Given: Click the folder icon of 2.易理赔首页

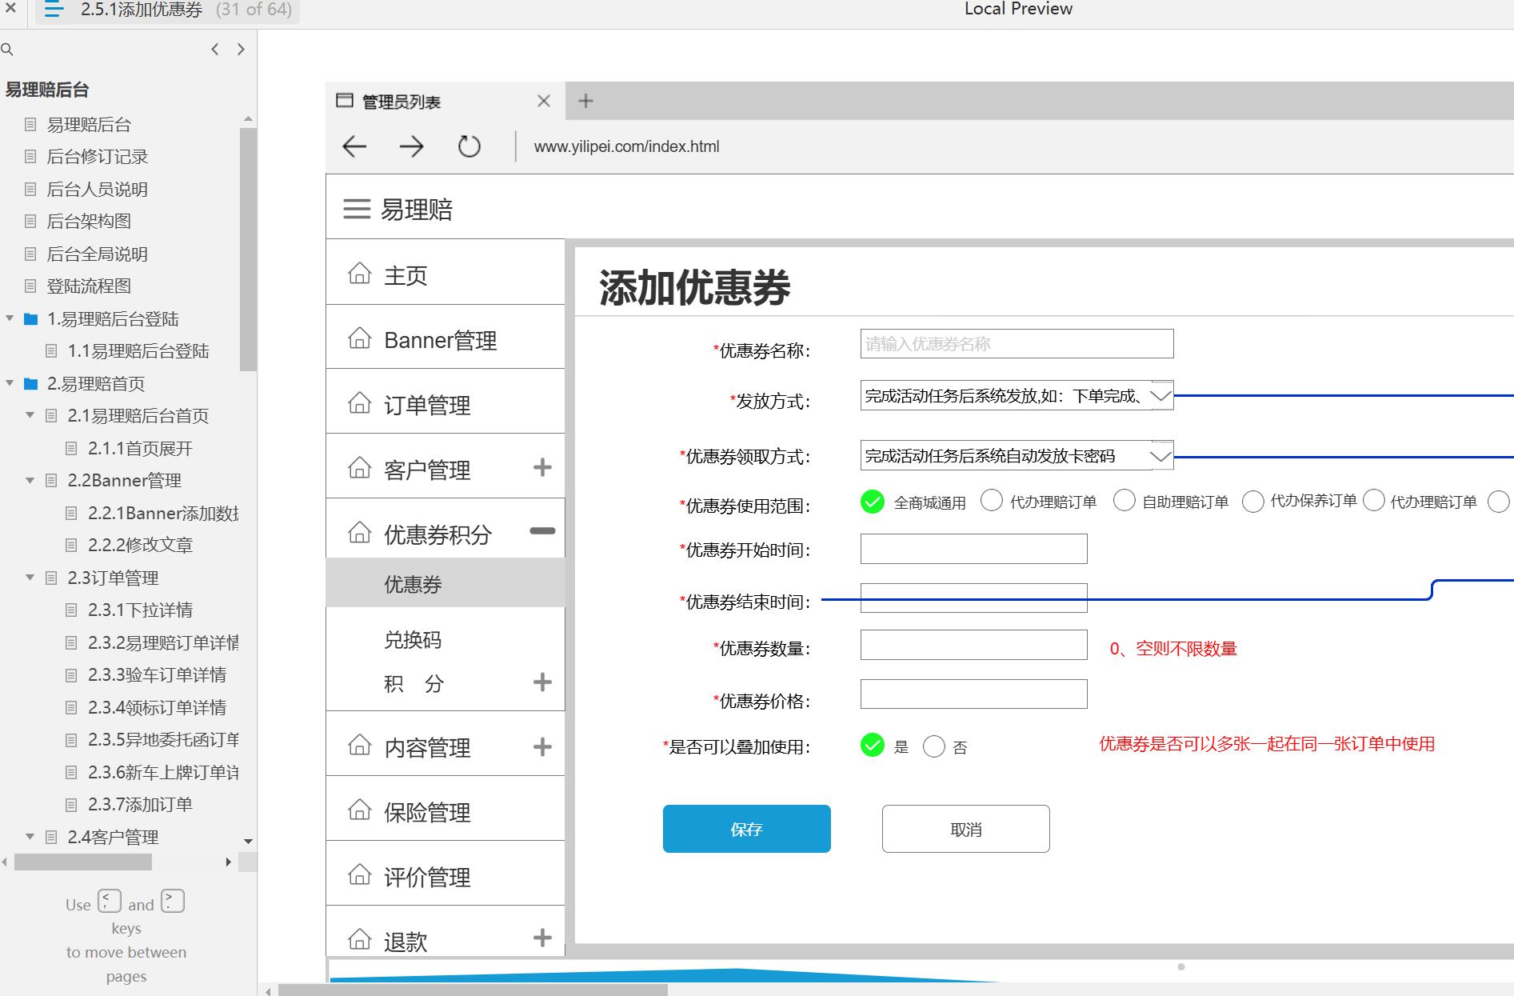Looking at the screenshot, I should (31, 384).
